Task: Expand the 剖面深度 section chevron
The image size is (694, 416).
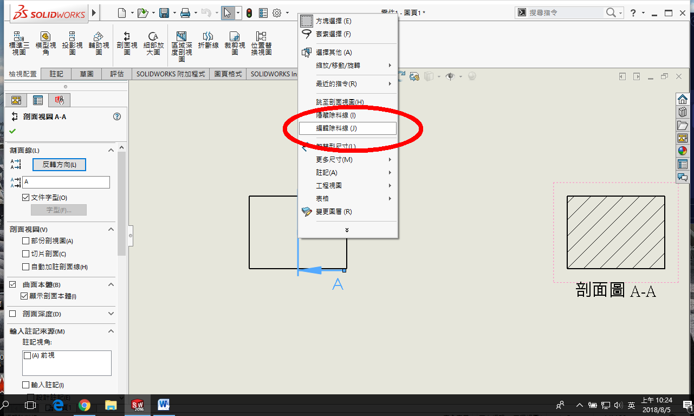Action: (111, 314)
